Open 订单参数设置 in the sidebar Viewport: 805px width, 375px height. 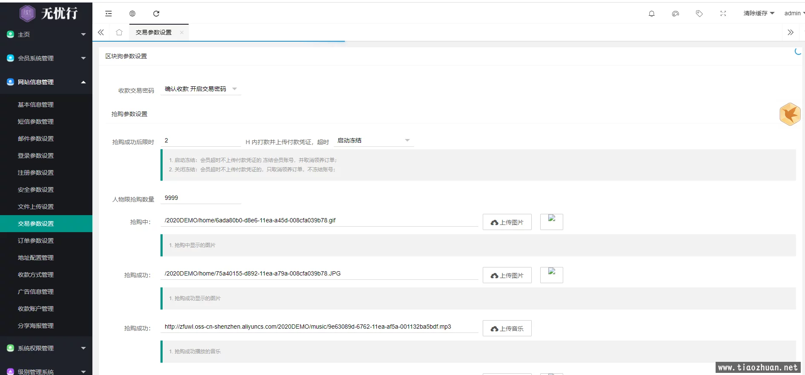tap(36, 241)
